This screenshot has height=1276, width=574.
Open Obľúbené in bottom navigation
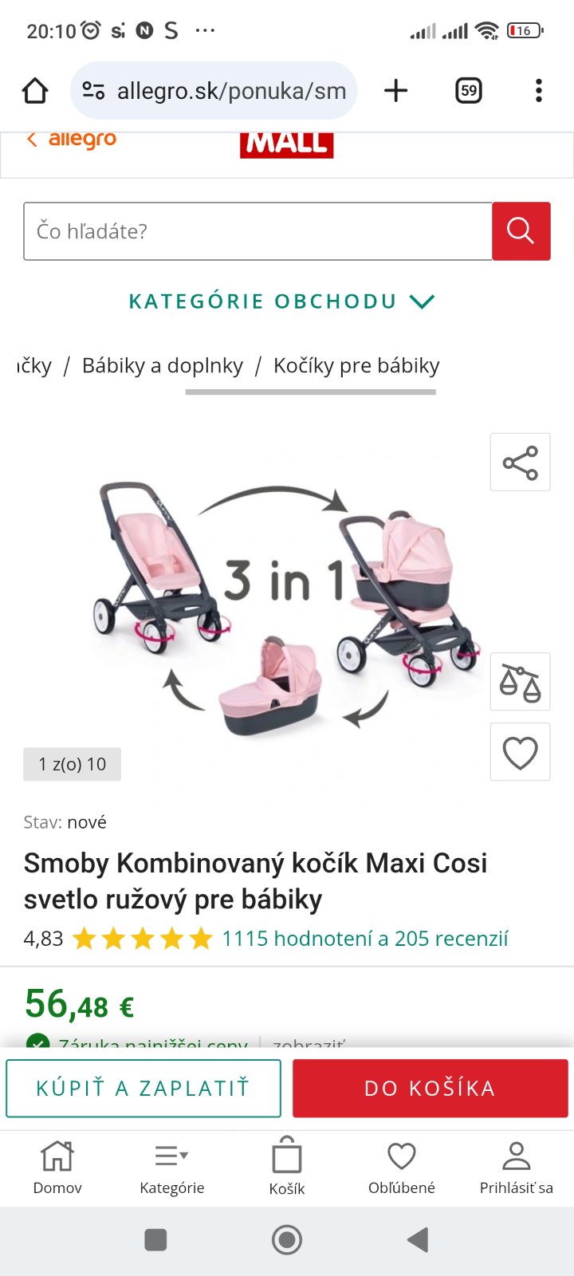[402, 1168]
